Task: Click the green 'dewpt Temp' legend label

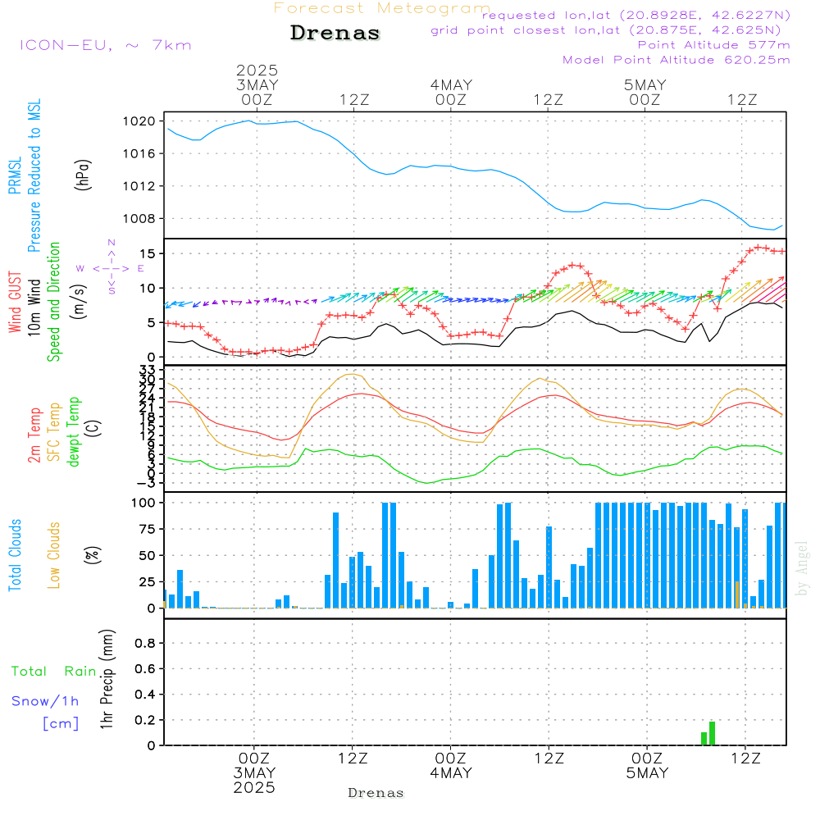Action: pos(73,431)
